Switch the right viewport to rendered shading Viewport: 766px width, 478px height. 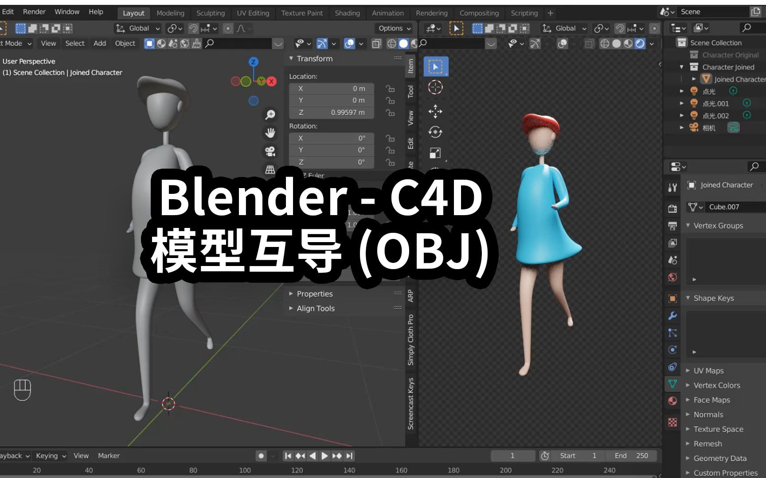pyautogui.click(x=640, y=43)
